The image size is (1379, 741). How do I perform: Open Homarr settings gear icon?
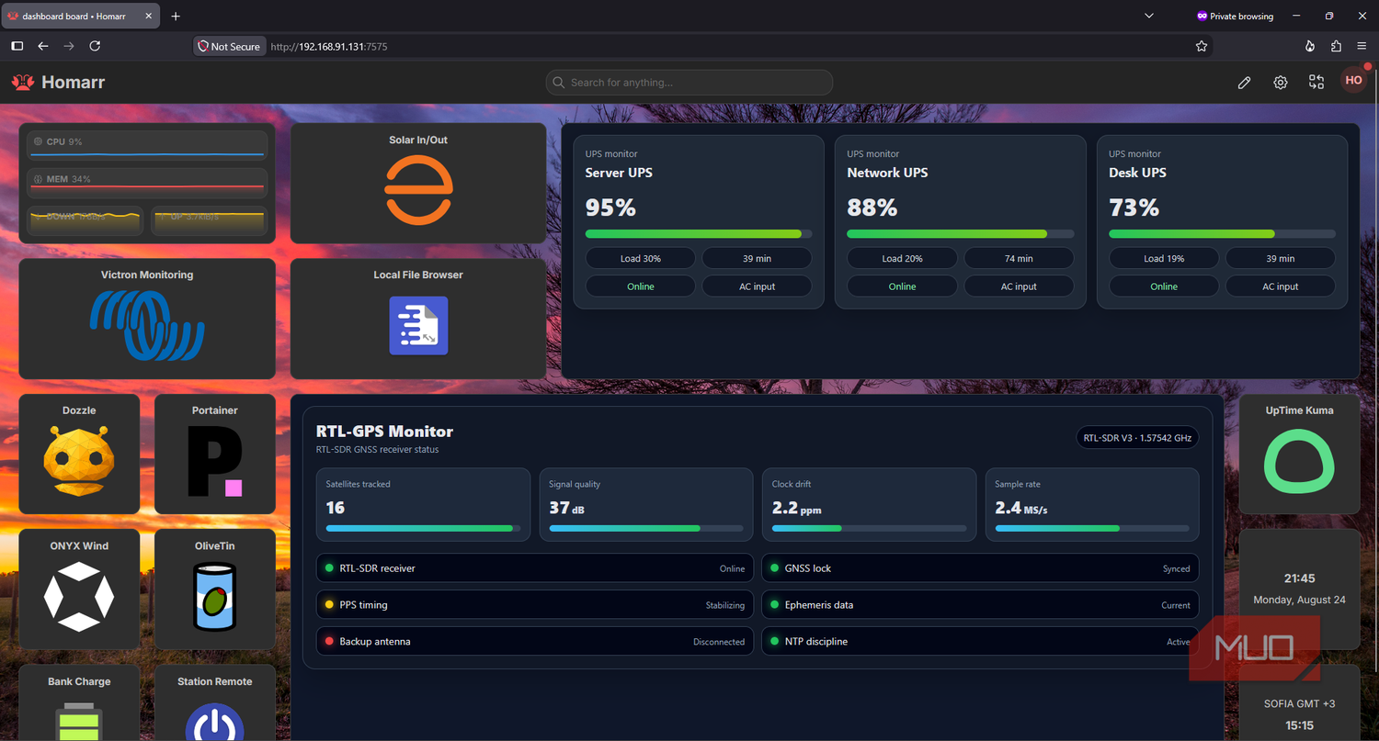click(x=1281, y=83)
